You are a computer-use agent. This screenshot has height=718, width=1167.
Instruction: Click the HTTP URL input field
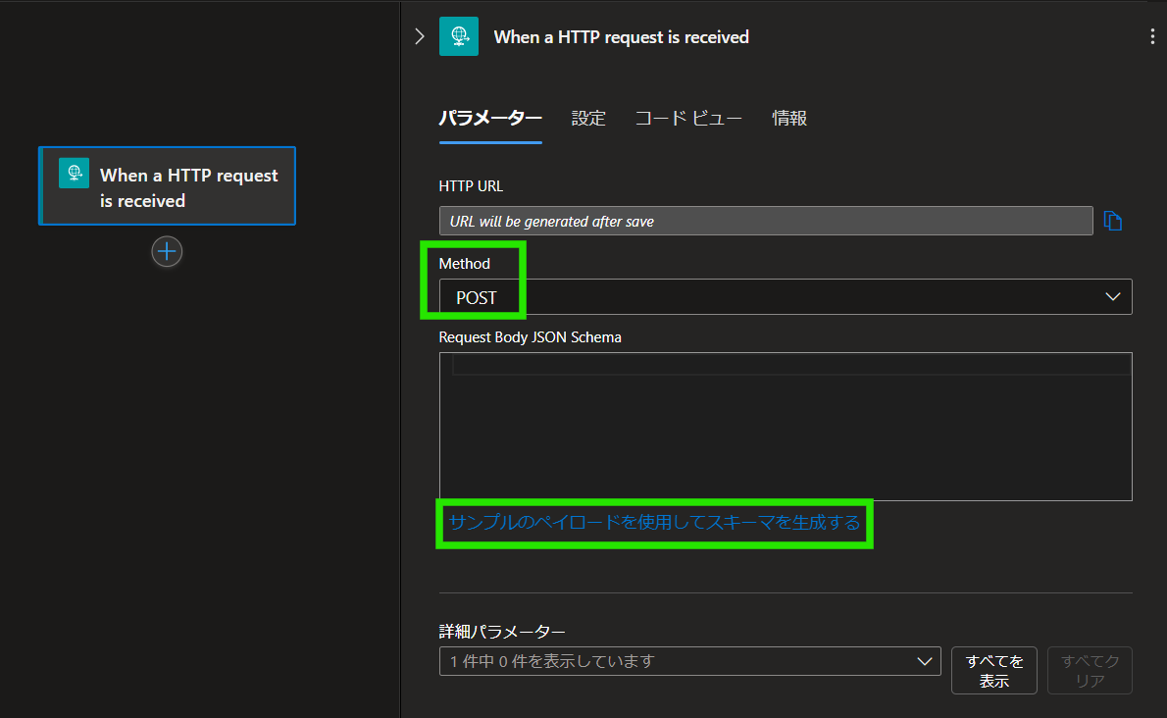[765, 221]
